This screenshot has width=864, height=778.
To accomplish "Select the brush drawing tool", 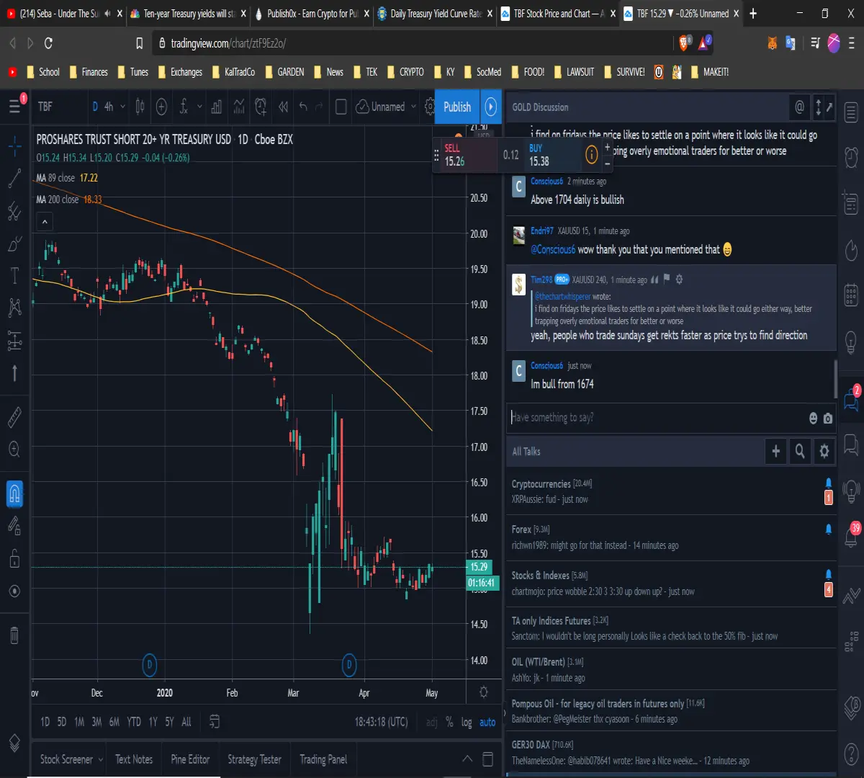I will [14, 244].
